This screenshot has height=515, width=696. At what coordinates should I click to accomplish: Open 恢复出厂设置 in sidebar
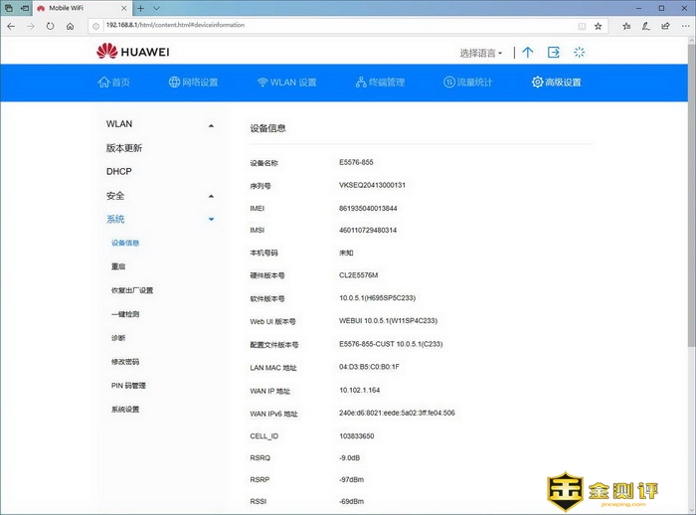click(x=132, y=290)
